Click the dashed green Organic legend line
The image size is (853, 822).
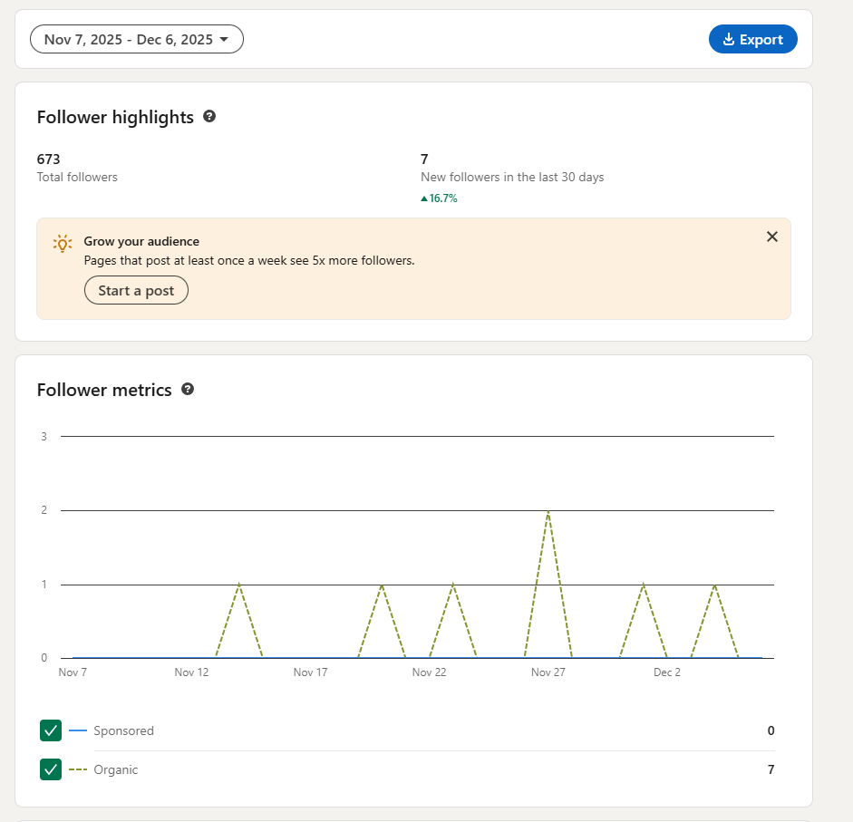coord(78,769)
